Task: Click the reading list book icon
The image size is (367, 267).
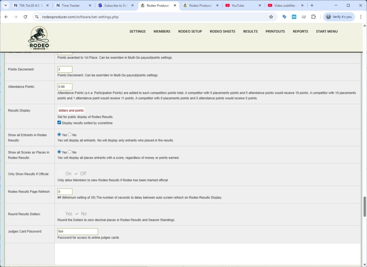Action: tap(303, 16)
